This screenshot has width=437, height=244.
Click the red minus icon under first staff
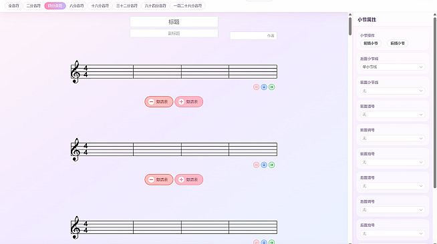click(256, 87)
